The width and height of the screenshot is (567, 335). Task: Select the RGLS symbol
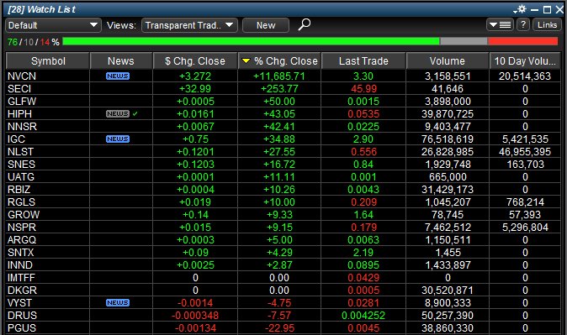tap(21, 202)
